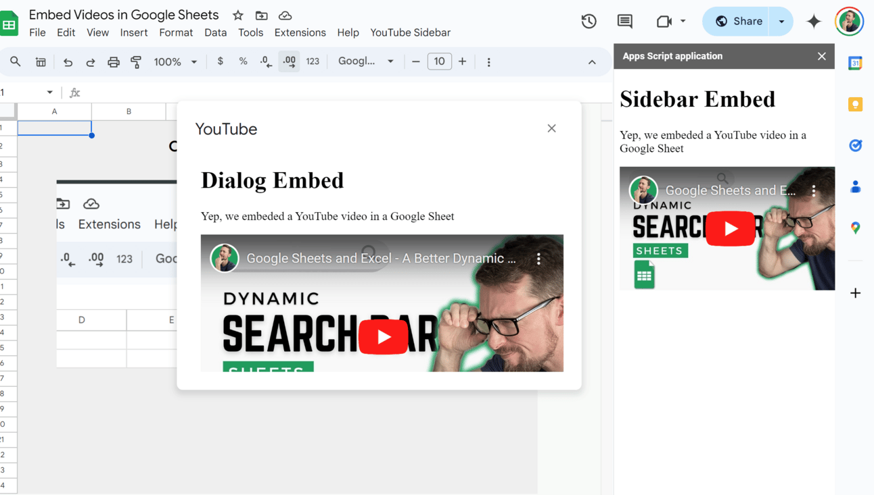Format as percent
This screenshot has width=874, height=495.
(x=243, y=61)
